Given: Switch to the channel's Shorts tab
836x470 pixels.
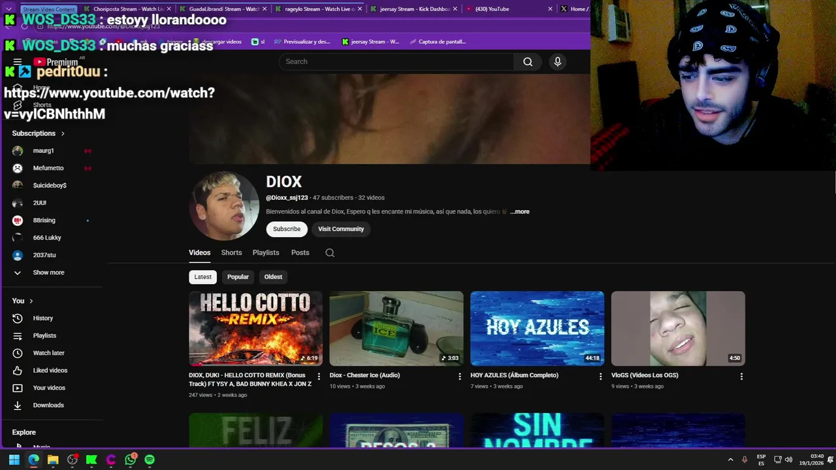Looking at the screenshot, I should 231,253.
